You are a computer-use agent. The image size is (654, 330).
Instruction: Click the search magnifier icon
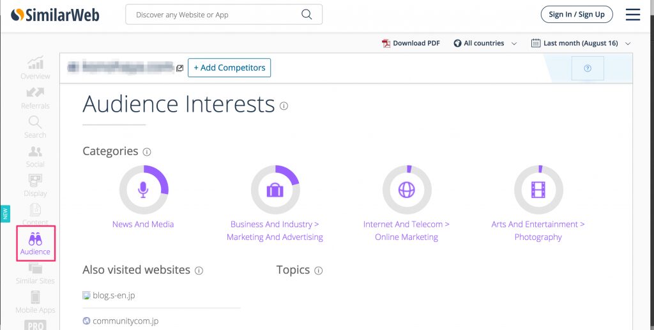pyautogui.click(x=307, y=15)
